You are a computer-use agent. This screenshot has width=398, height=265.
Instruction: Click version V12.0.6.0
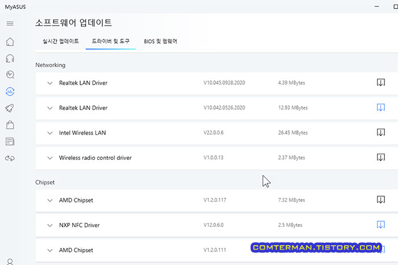tap(213, 225)
